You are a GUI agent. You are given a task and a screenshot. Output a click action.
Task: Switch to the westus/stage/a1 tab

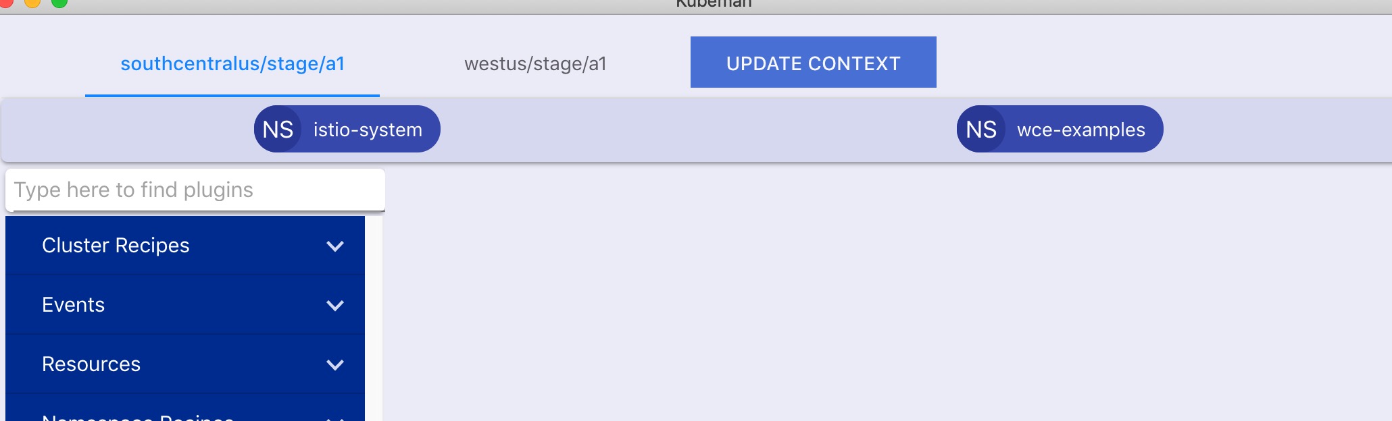click(x=535, y=63)
